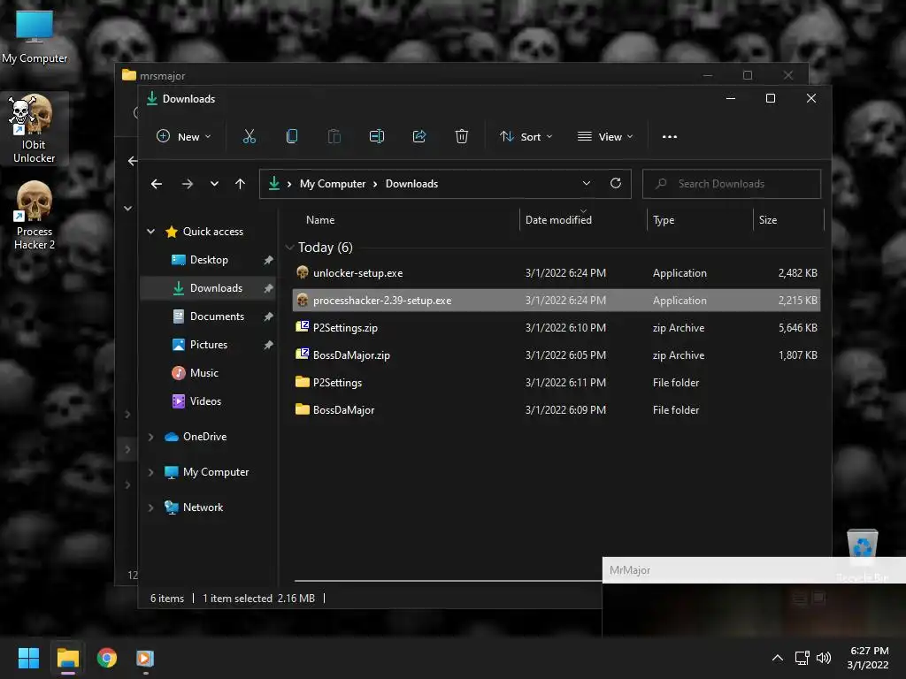
Task: Launch Google Chrome from taskbar
Action: 107,658
